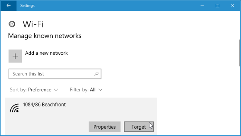The image size is (241, 136).
Task: Forget the 1084/86 Beachfront network
Action: point(139,127)
